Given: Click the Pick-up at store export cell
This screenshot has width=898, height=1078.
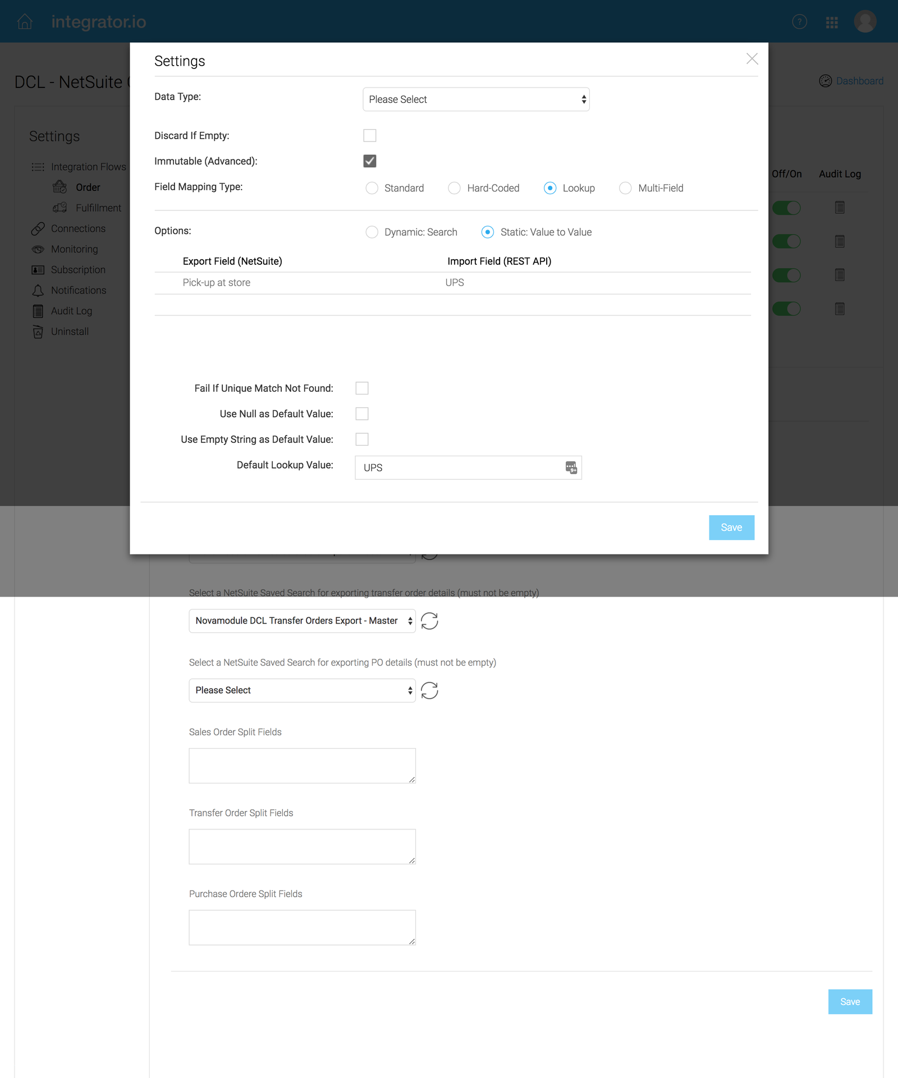Looking at the screenshot, I should pos(217,283).
